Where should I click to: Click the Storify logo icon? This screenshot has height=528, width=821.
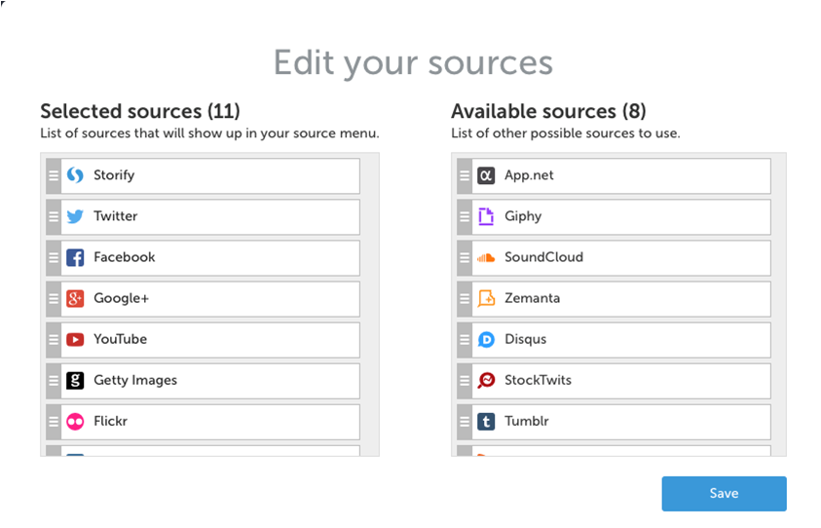pos(75,176)
